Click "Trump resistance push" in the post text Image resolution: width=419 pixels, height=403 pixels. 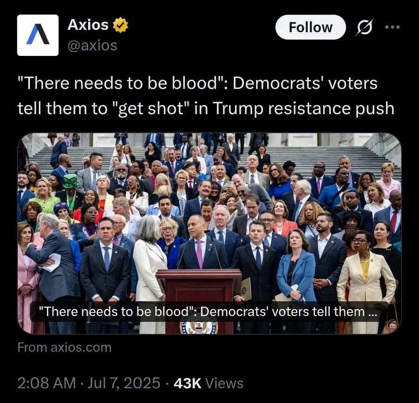coord(303,109)
